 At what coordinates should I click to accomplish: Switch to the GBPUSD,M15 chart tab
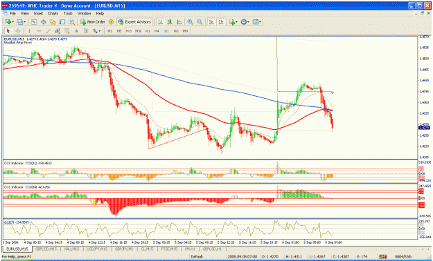pos(46,249)
